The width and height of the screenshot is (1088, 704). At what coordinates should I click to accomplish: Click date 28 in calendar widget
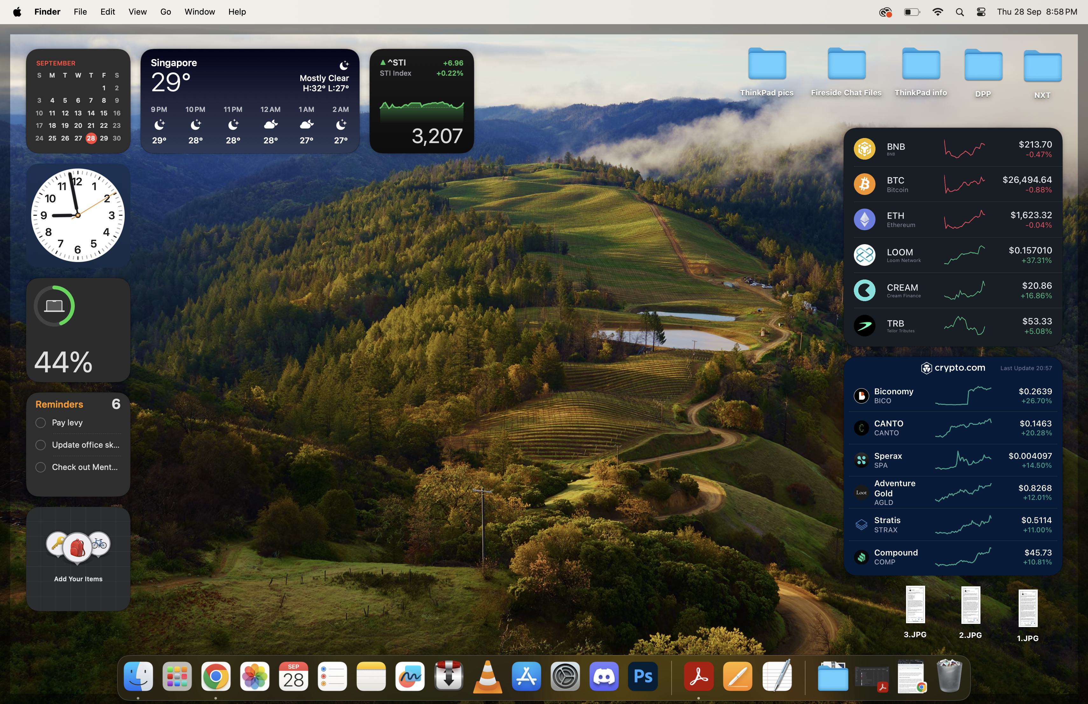click(91, 138)
